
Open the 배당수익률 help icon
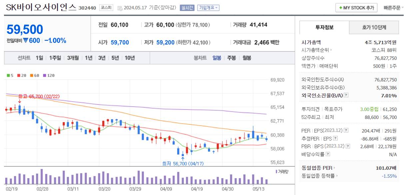pyautogui.click(x=328, y=154)
